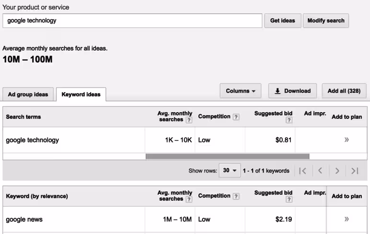Image resolution: width=370 pixels, height=234 pixels.
Task: Open the Show rows 30 dropdown
Action: click(230, 171)
